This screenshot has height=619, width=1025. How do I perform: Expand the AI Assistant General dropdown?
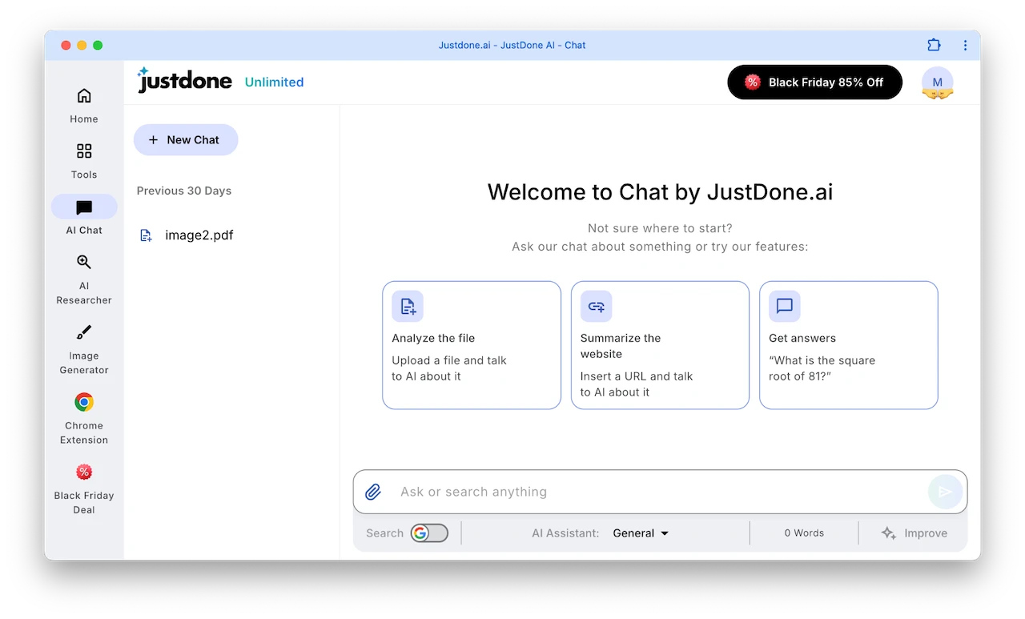point(641,533)
